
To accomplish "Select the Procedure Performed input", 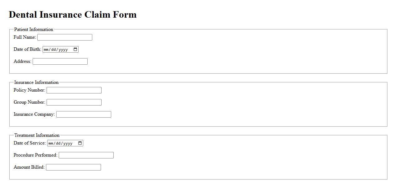I will tap(86, 155).
